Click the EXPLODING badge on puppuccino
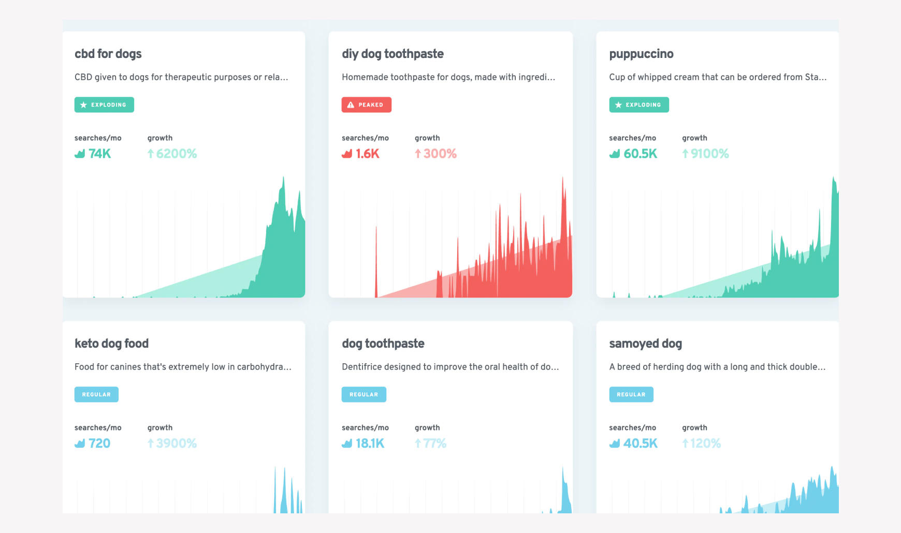The width and height of the screenshot is (901, 533). click(638, 105)
